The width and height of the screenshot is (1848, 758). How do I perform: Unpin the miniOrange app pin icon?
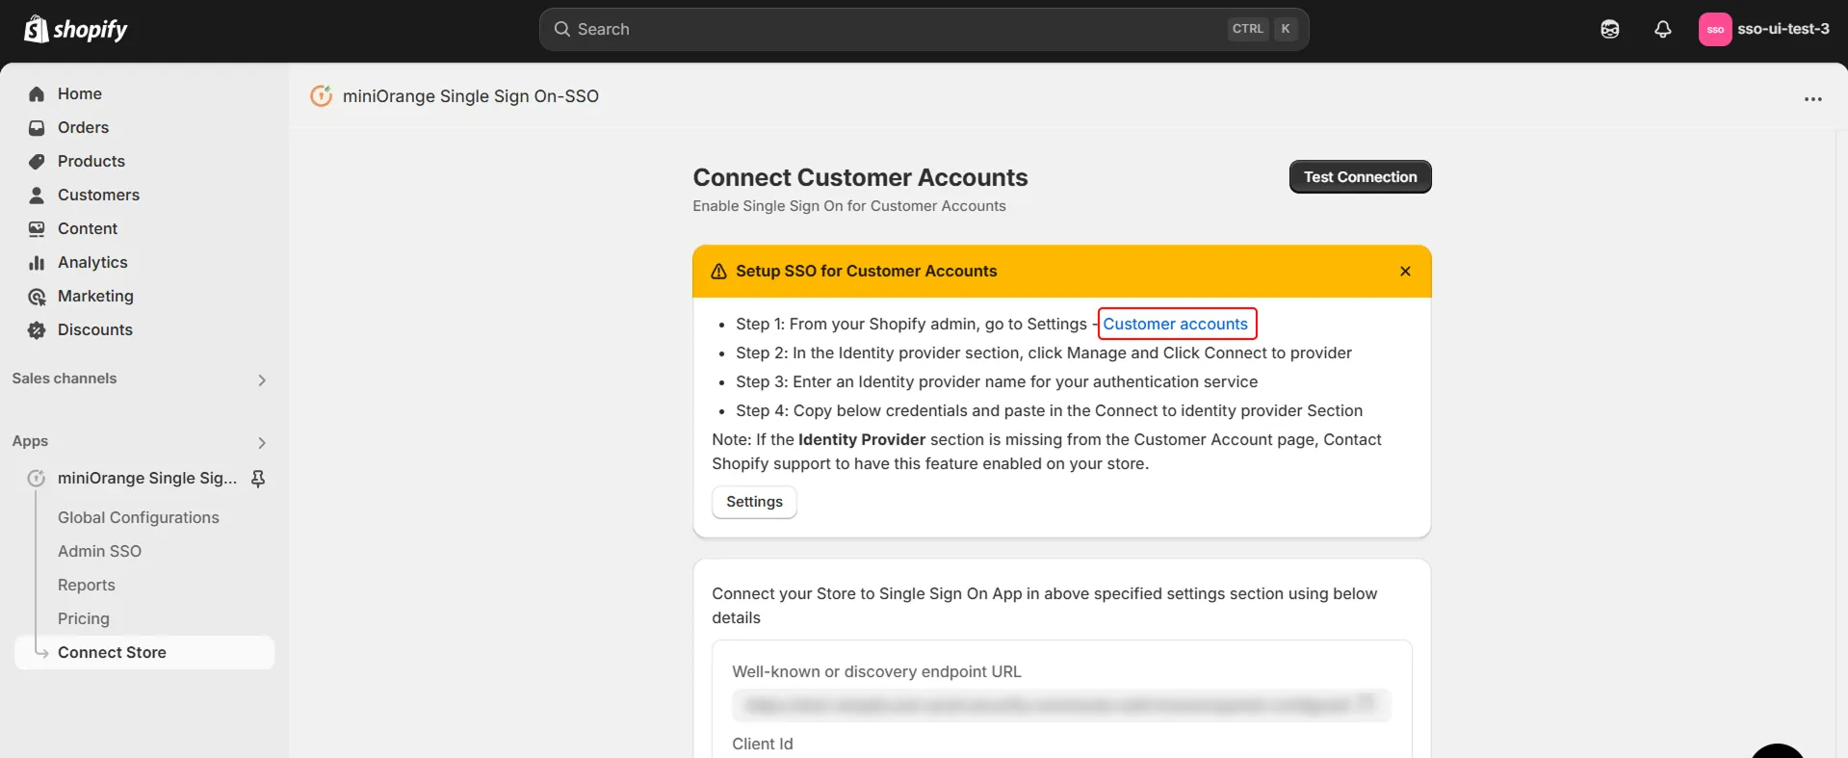[x=258, y=478]
